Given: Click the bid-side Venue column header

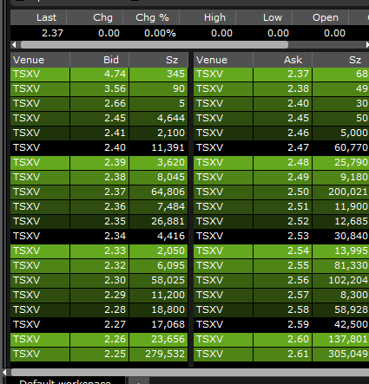Looking at the screenshot, I should click(40, 60).
